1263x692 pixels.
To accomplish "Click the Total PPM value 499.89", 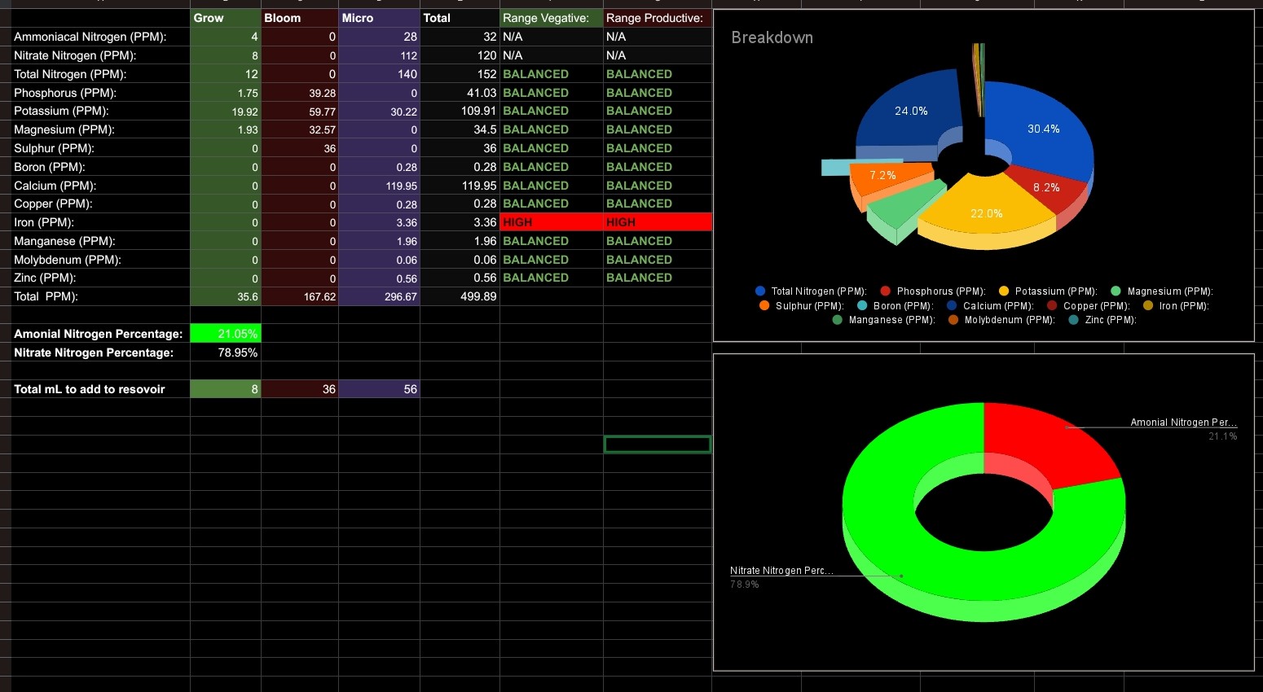I will coord(460,296).
